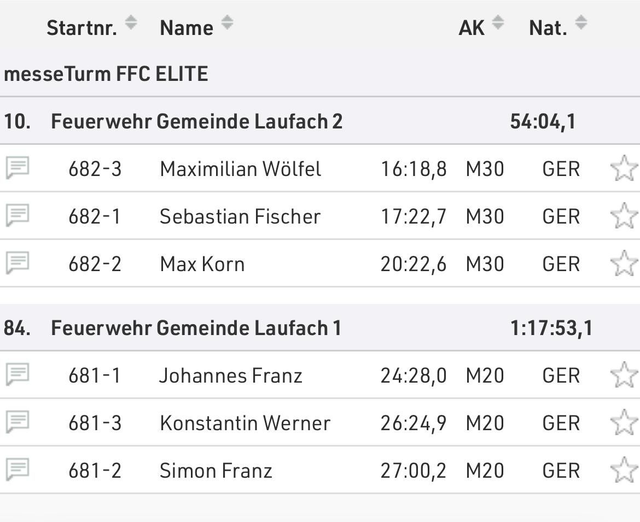Open comment icon for Konstantin Werner
The width and height of the screenshot is (640, 522).
(x=18, y=422)
